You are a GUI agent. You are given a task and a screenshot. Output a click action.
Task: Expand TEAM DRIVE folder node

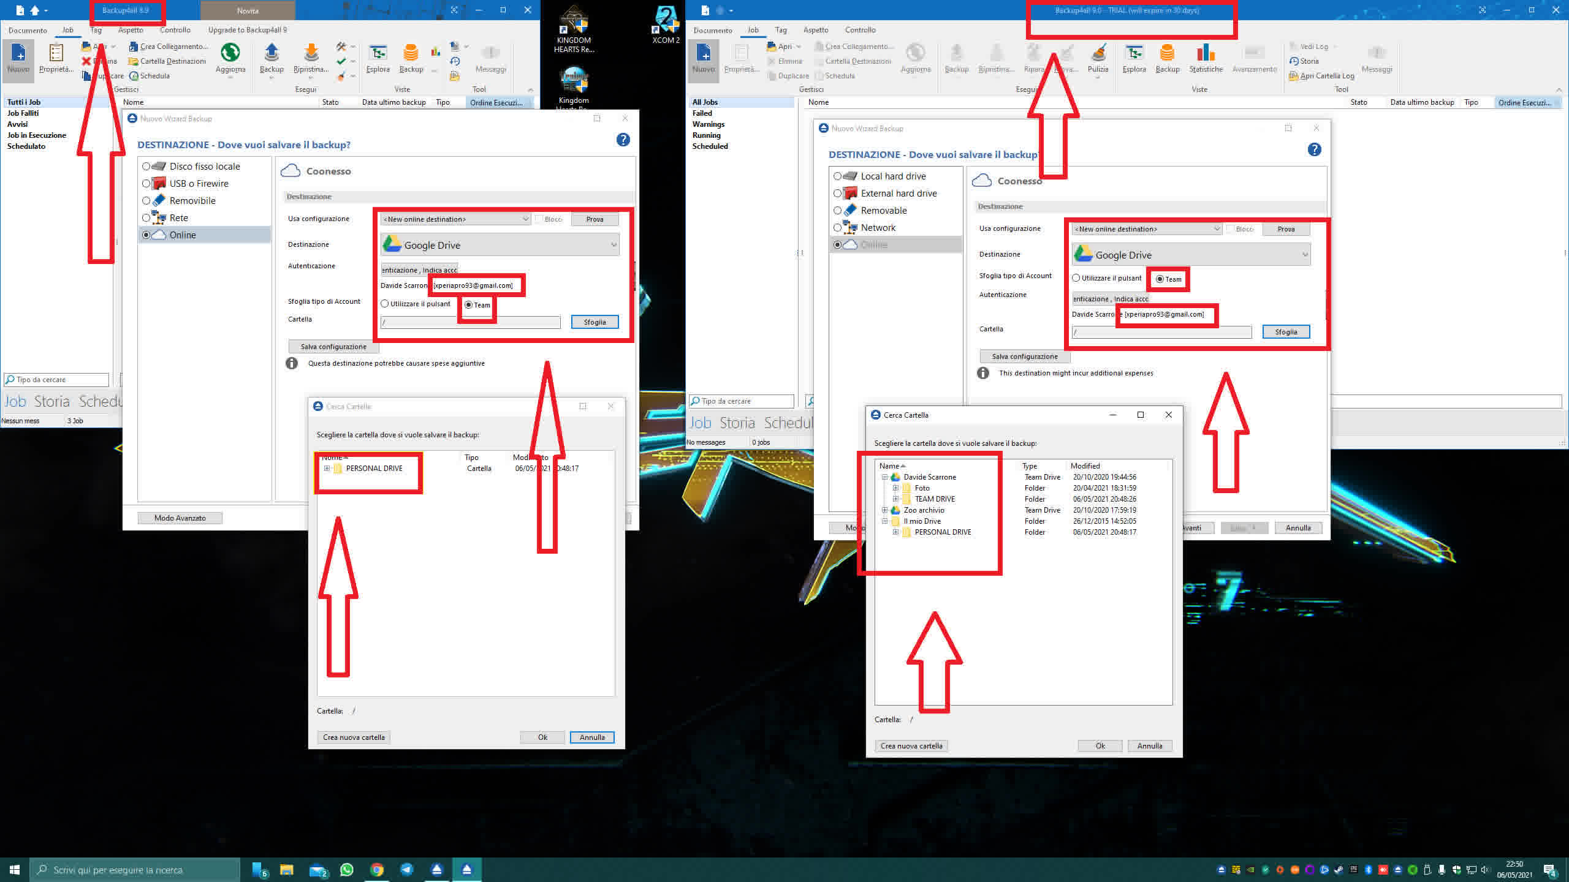click(895, 499)
